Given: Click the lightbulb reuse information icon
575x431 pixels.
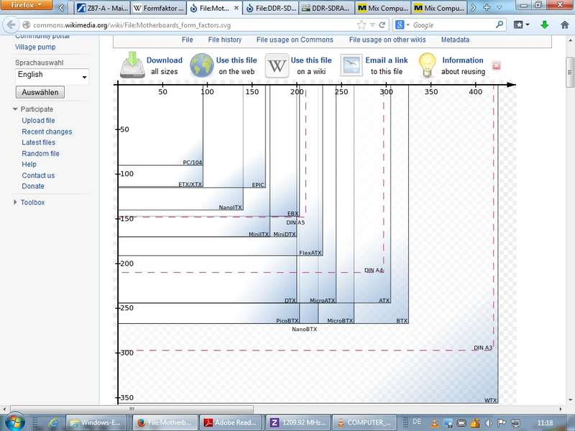Looking at the screenshot, I should pyautogui.click(x=428, y=65).
